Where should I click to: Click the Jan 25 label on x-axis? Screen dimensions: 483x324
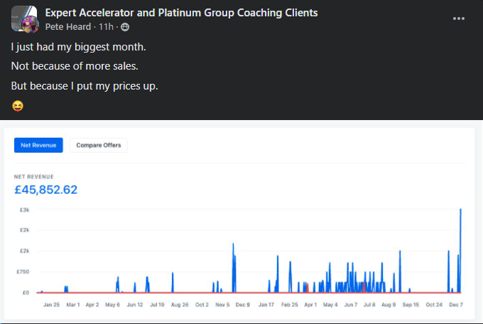(x=51, y=304)
